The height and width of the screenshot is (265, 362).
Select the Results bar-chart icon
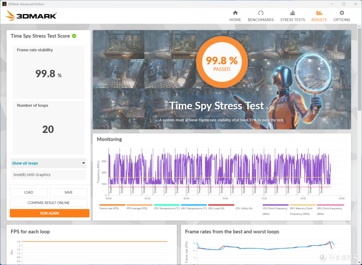pos(319,13)
